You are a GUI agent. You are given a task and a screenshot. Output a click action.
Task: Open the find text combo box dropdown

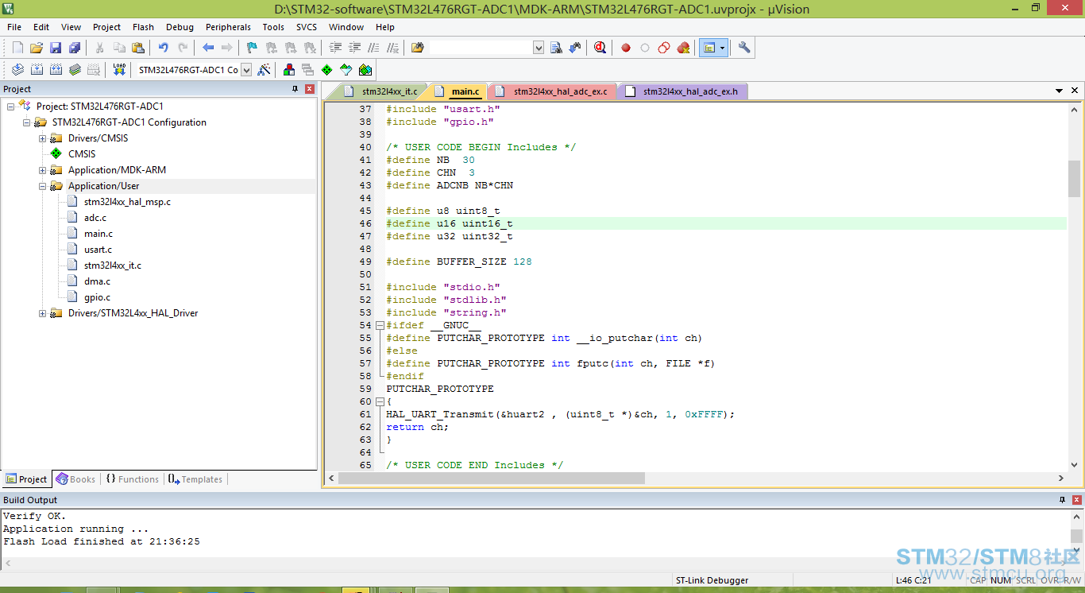click(539, 48)
